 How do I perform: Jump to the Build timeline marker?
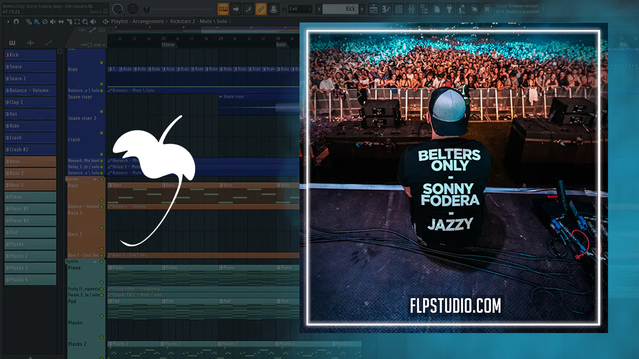pos(281,44)
